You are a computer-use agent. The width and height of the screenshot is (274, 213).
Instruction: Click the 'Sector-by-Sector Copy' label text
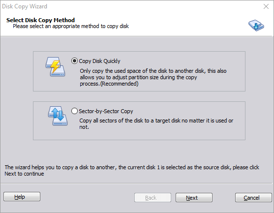(106, 111)
